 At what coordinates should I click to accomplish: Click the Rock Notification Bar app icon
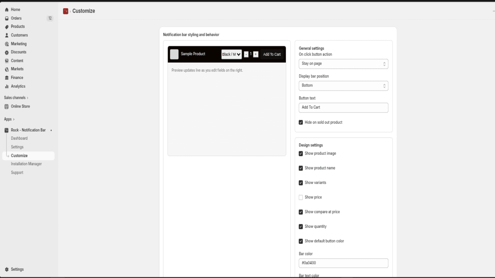(7, 130)
